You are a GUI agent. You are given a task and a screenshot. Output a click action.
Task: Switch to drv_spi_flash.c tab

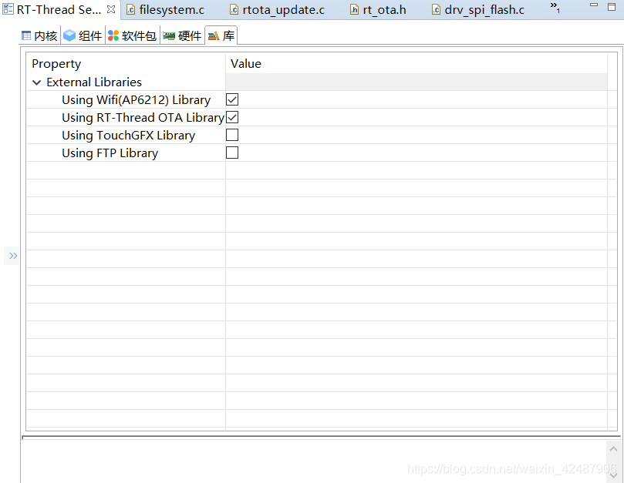pyautogui.click(x=478, y=9)
